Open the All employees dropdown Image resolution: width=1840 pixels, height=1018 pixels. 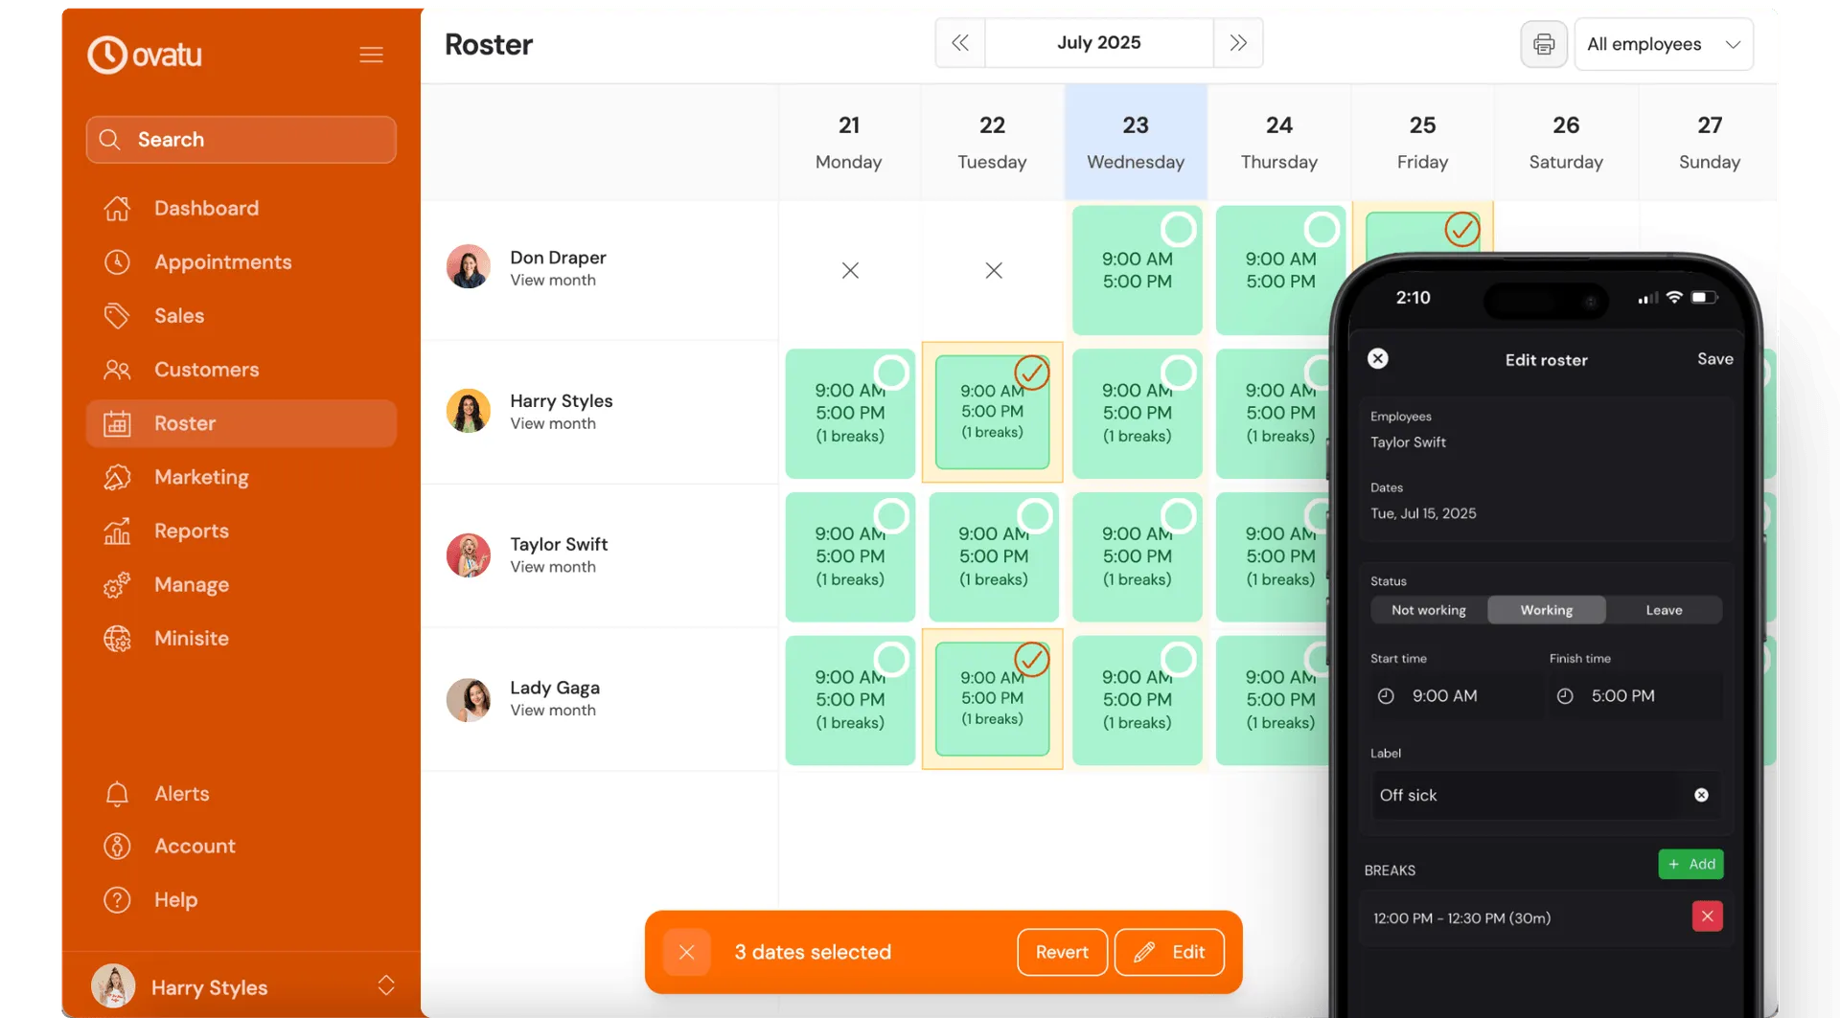point(1664,44)
